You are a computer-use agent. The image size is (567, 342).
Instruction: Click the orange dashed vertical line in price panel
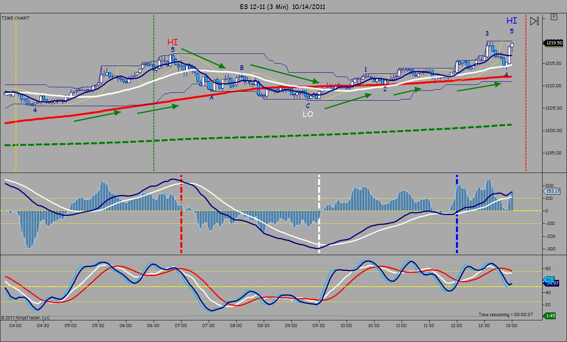16,93
